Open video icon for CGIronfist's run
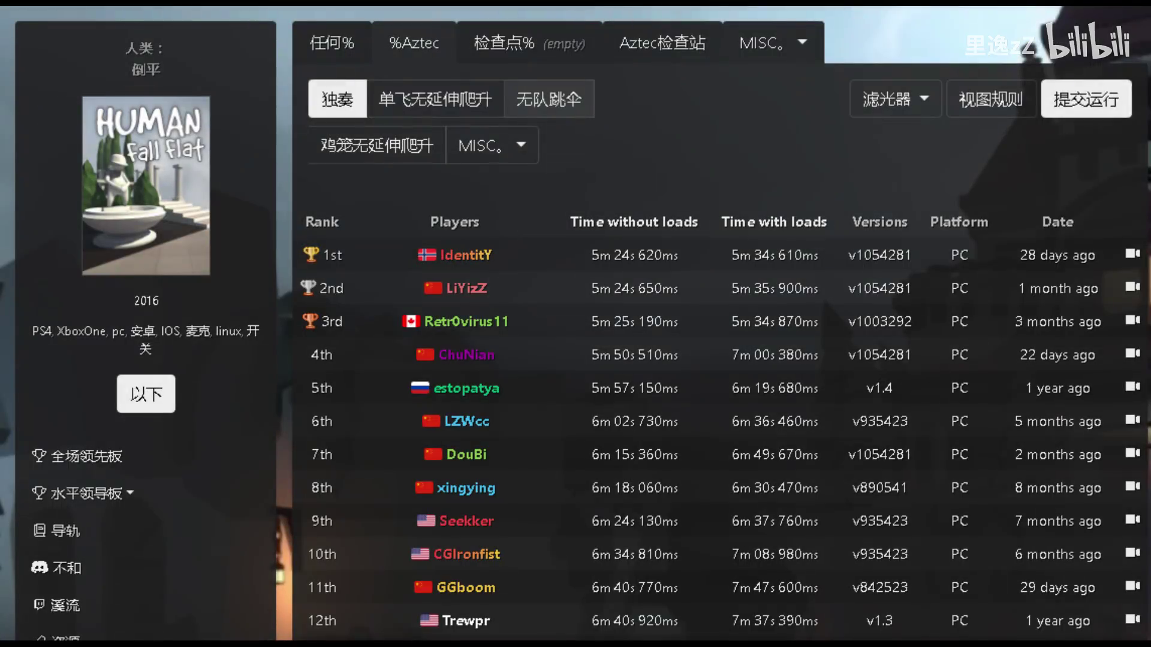 tap(1132, 552)
